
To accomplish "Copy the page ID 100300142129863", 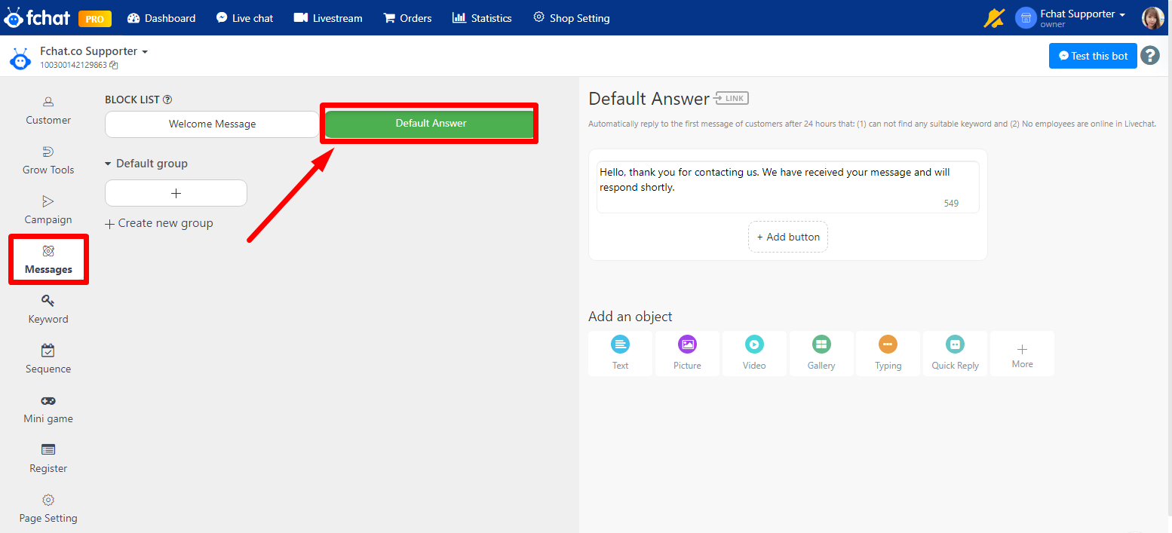I will point(114,65).
